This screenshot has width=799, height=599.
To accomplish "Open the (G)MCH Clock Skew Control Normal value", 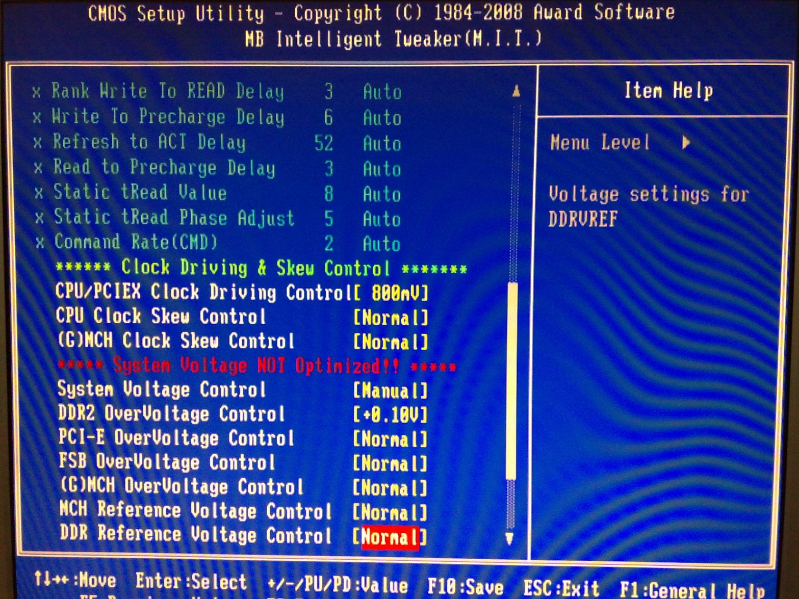I will click(391, 342).
